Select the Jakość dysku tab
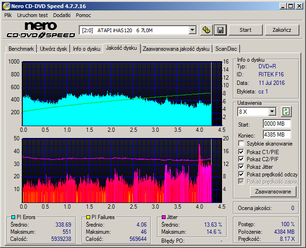This screenshot has width=306, height=248. (121, 48)
